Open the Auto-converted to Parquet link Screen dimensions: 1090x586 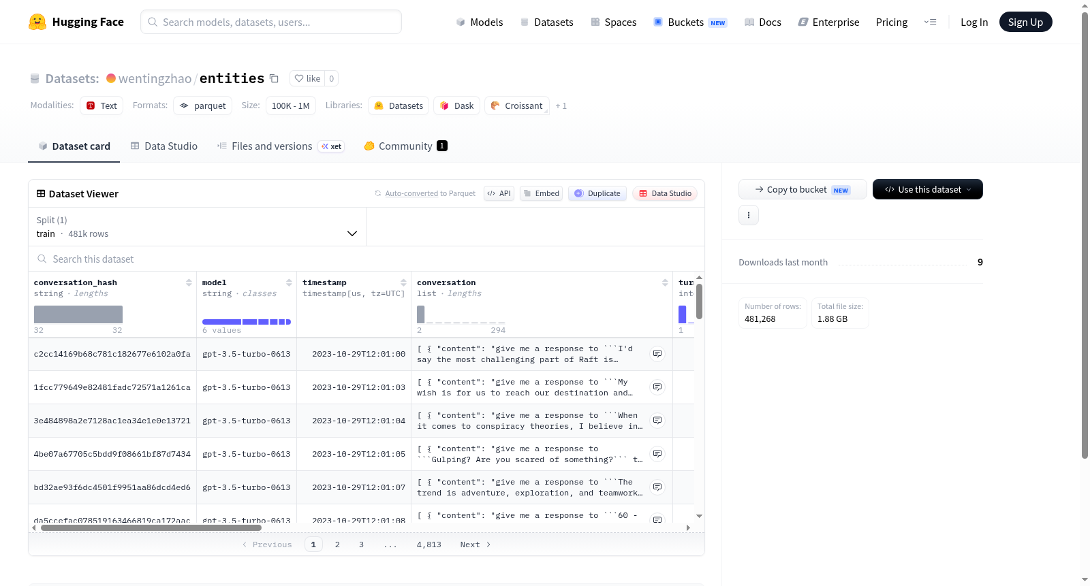coord(411,193)
